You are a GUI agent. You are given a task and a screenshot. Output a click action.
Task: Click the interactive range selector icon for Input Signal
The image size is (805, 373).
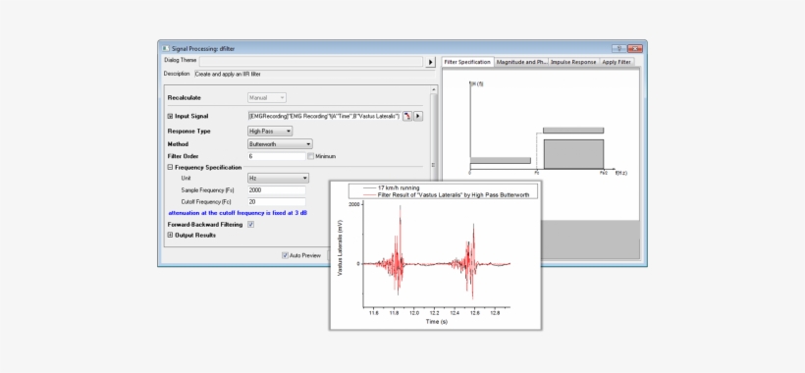(x=407, y=116)
